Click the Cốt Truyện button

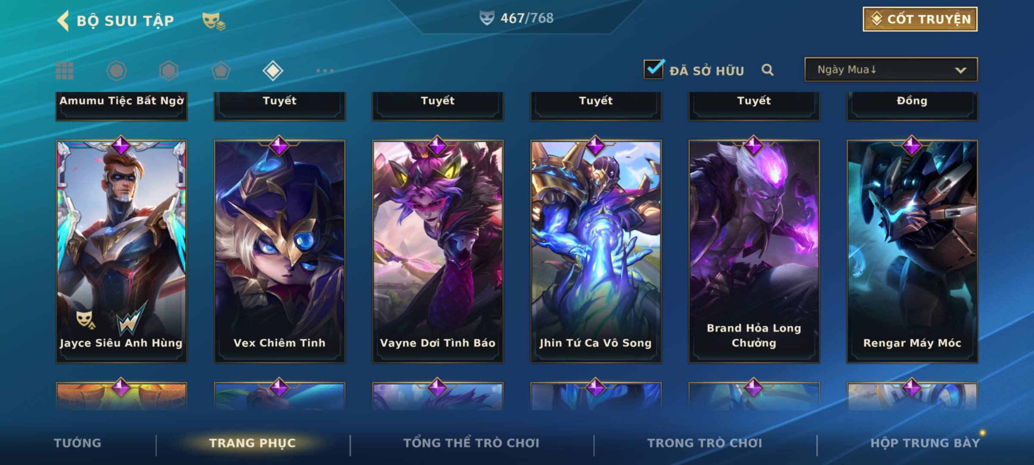point(920,19)
